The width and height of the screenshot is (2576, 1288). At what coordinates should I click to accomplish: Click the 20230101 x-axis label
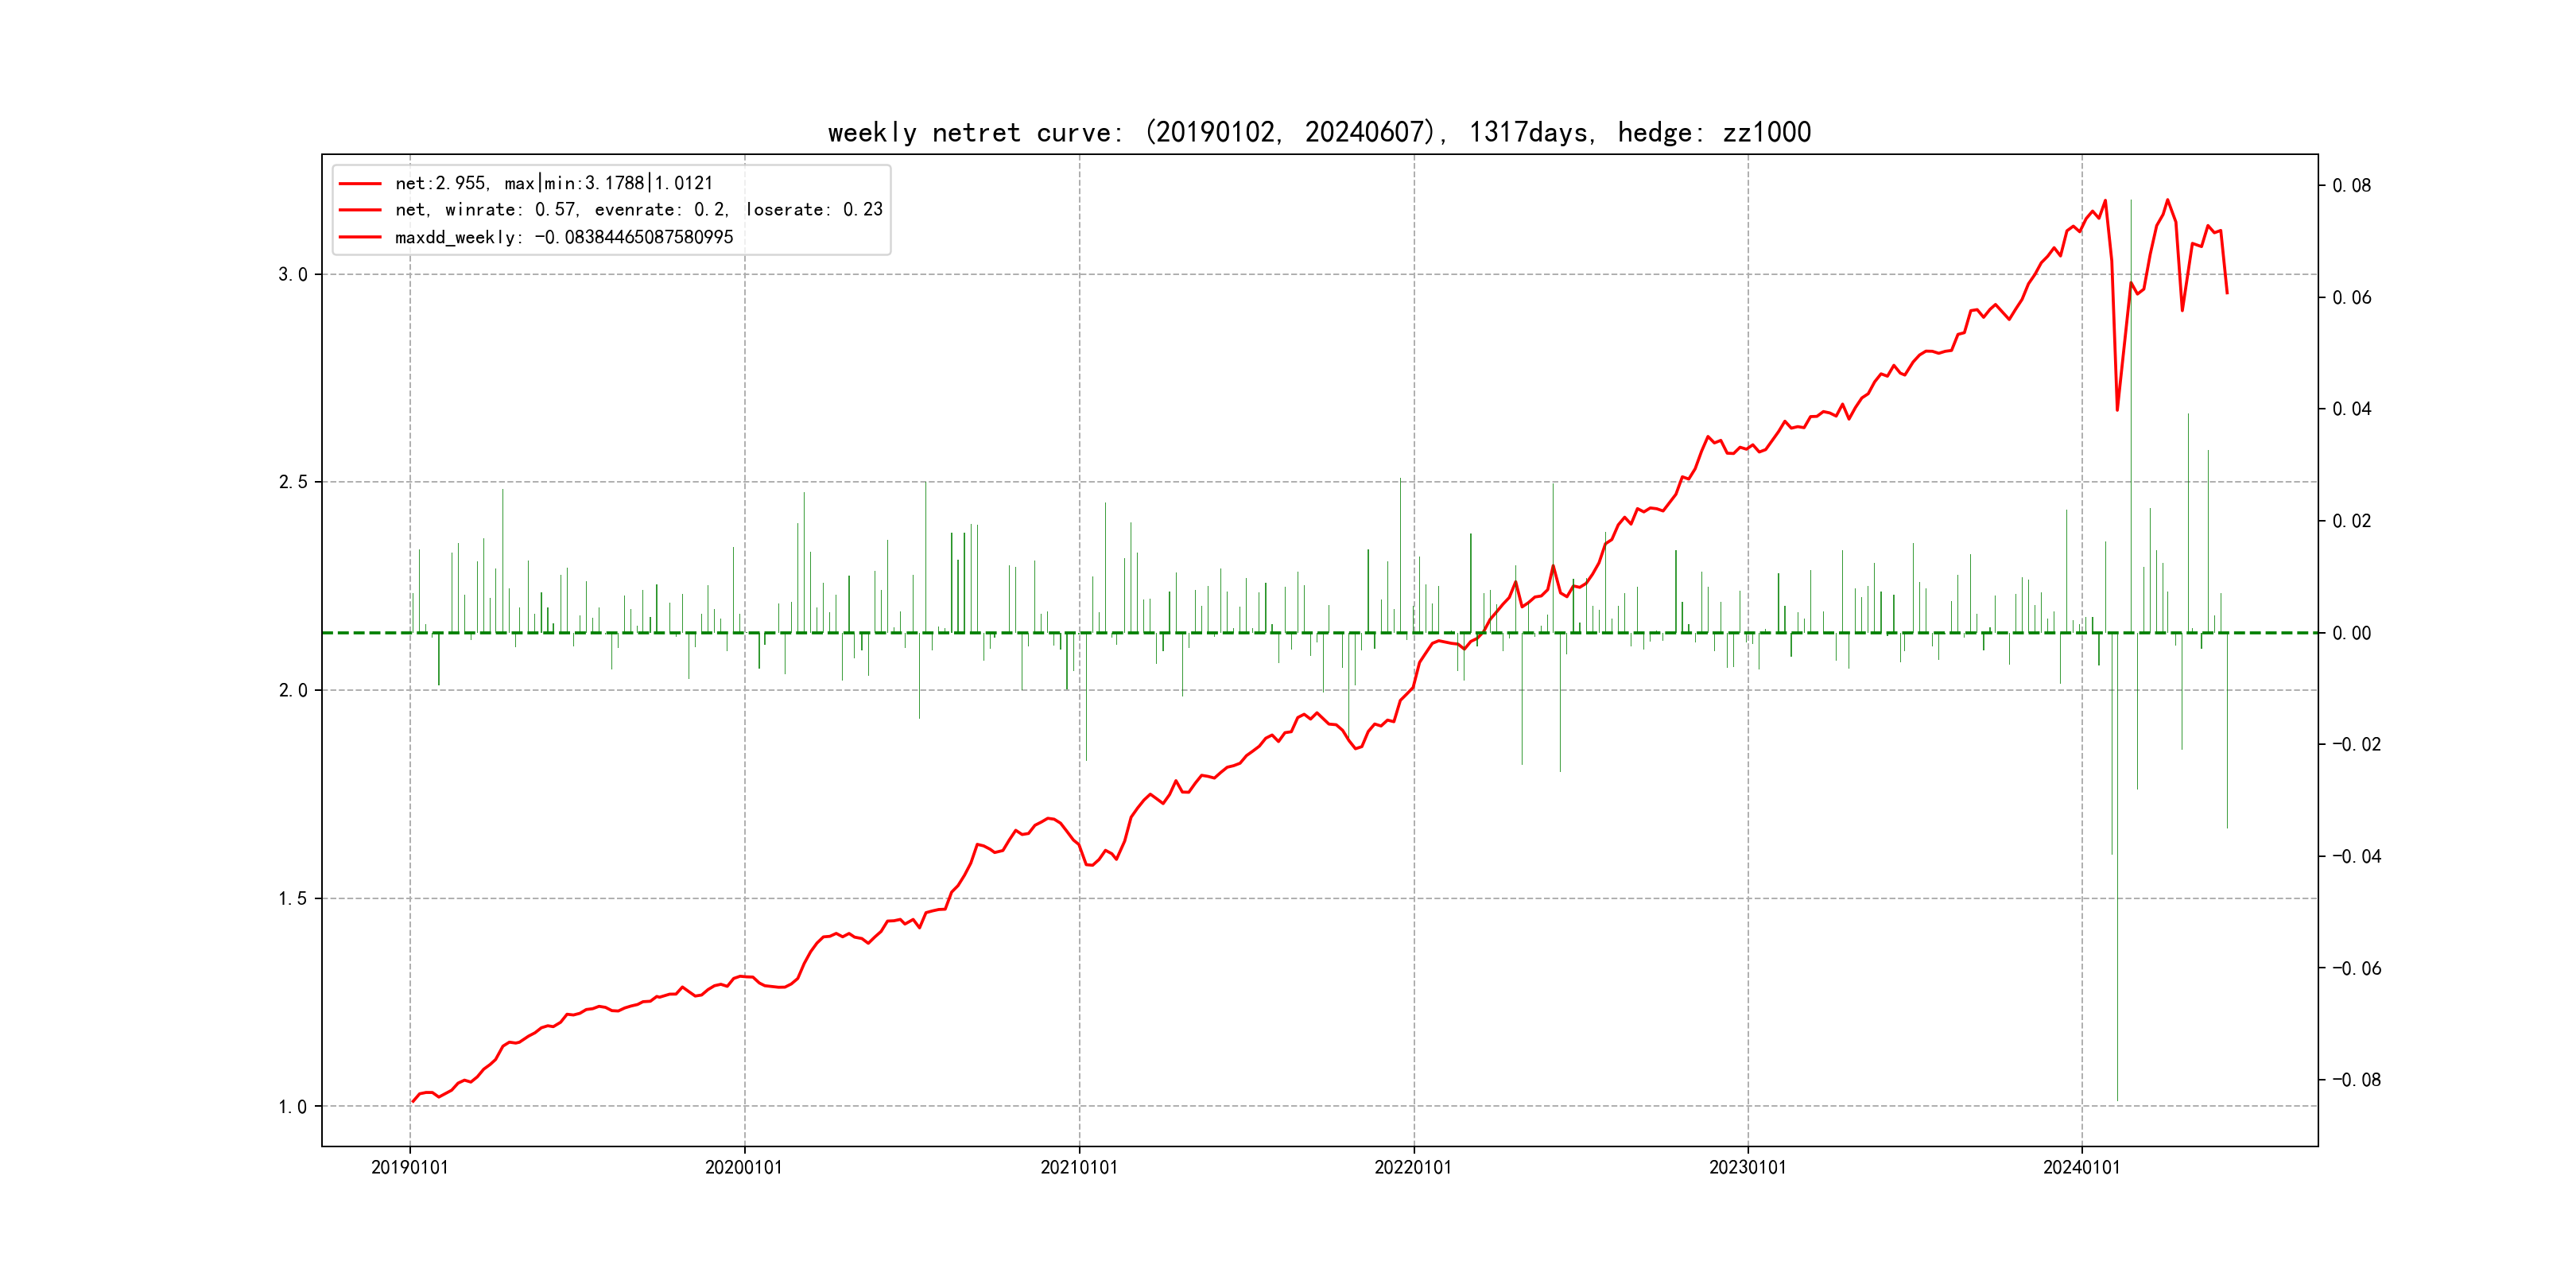(x=1747, y=1167)
